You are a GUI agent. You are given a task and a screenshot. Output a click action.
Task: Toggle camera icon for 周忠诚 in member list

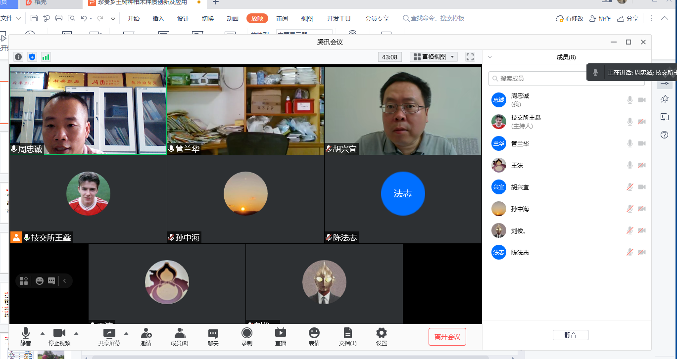point(642,100)
